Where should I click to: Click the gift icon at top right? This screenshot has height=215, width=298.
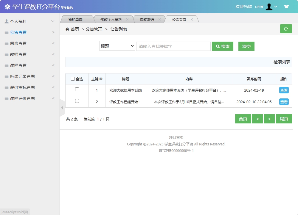286,6
